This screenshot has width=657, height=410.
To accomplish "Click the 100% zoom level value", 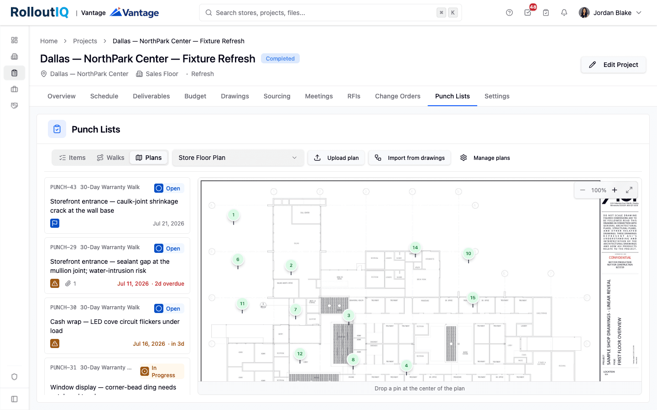I will point(599,190).
